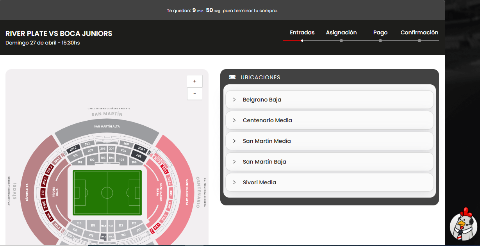Expand the Belgrano Baja location
The height and width of the screenshot is (246, 480).
tap(330, 100)
